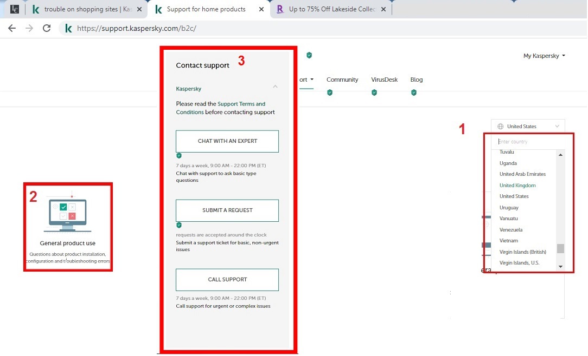Open the Blog menu item
This screenshot has height=356, width=588.
[x=416, y=80]
